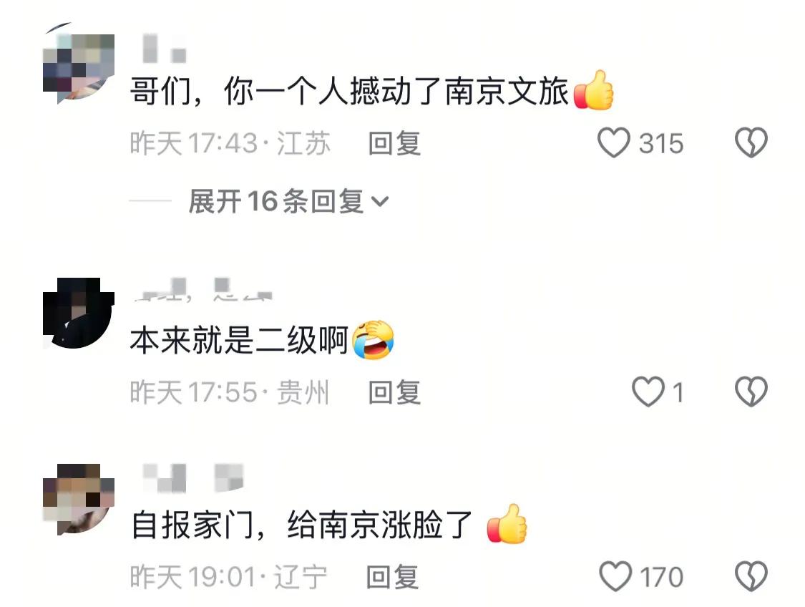Expand the 16 replies chevron
The height and width of the screenshot is (607, 805).
pyautogui.click(x=380, y=201)
